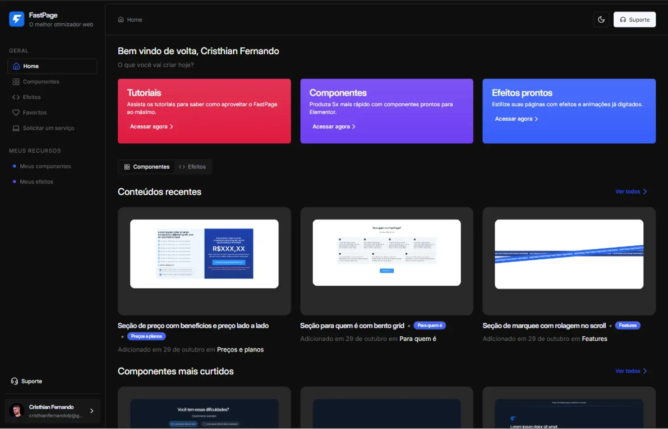
Task: Click the headset icon in top Suporte button
Action: coord(623,19)
